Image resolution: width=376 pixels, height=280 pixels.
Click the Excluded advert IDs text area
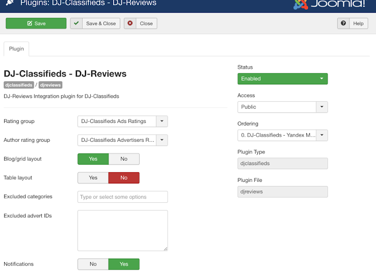coord(123,231)
